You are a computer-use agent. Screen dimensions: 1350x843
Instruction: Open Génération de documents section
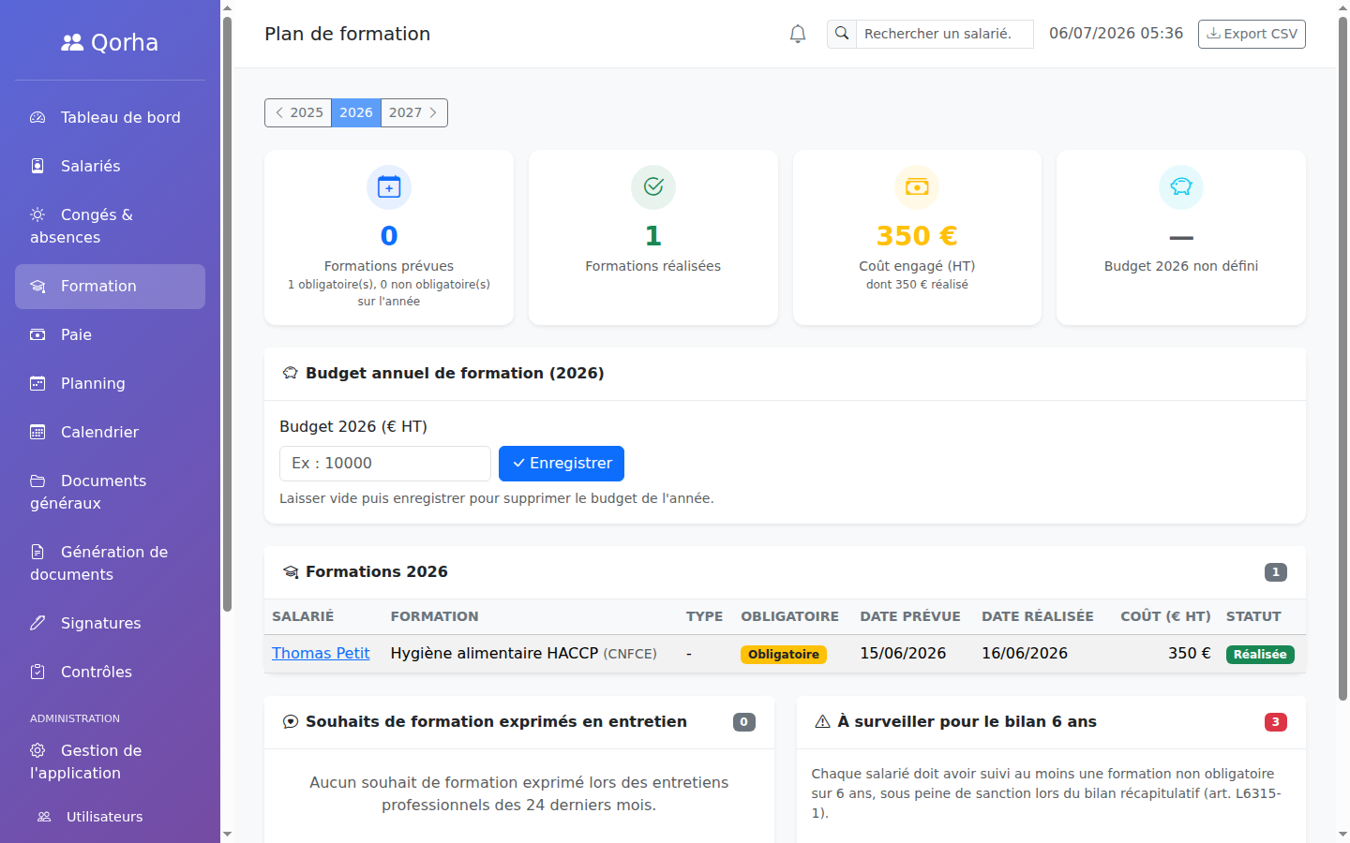110,564
